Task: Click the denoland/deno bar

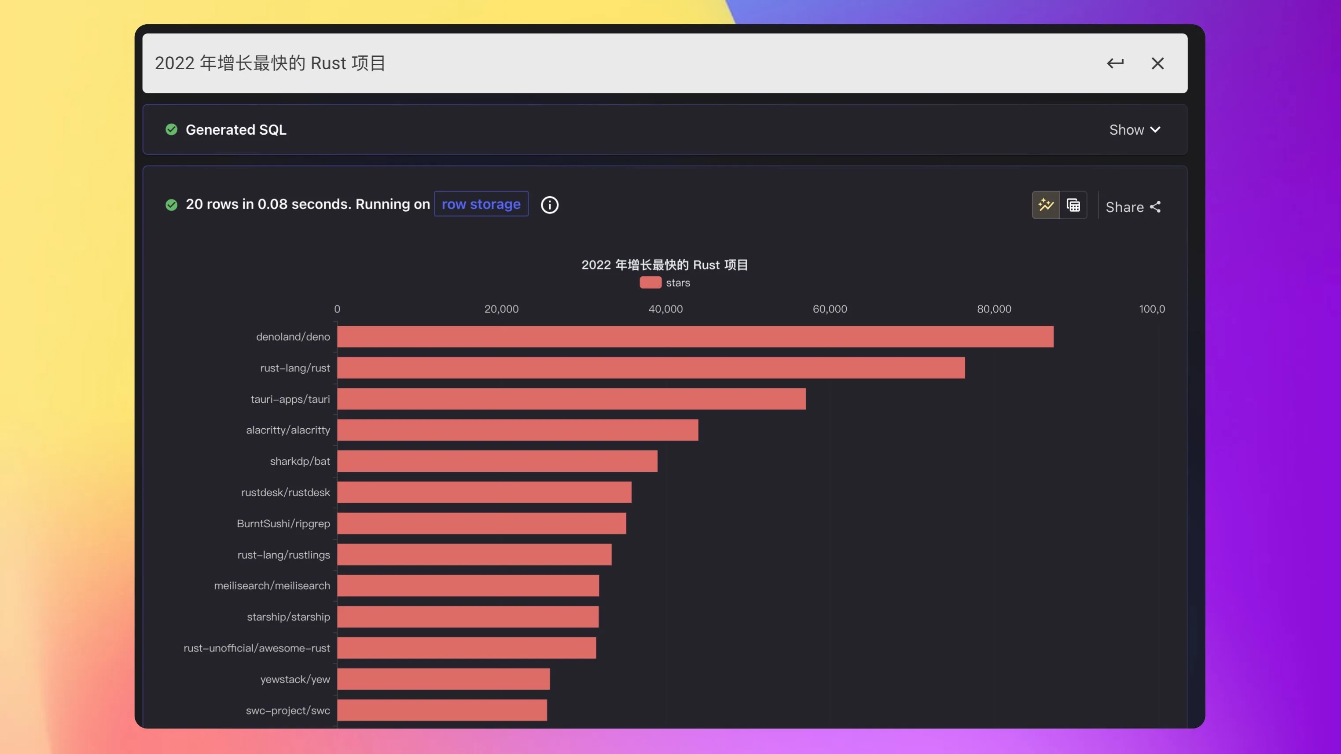Action: 695,337
